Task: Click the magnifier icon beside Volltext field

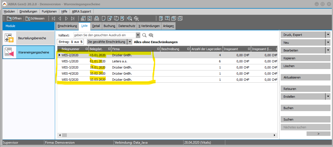Action: 144,35
